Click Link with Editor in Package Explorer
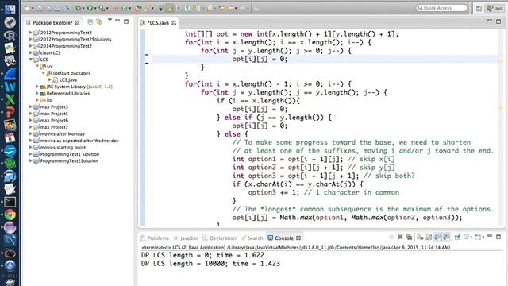The image size is (508, 286). click(x=98, y=21)
